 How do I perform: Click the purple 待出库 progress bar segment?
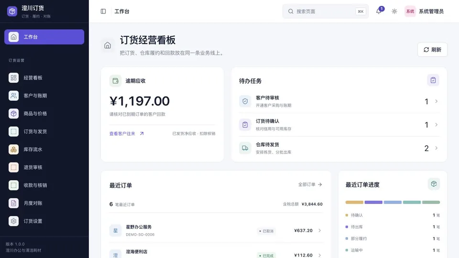(x=373, y=202)
